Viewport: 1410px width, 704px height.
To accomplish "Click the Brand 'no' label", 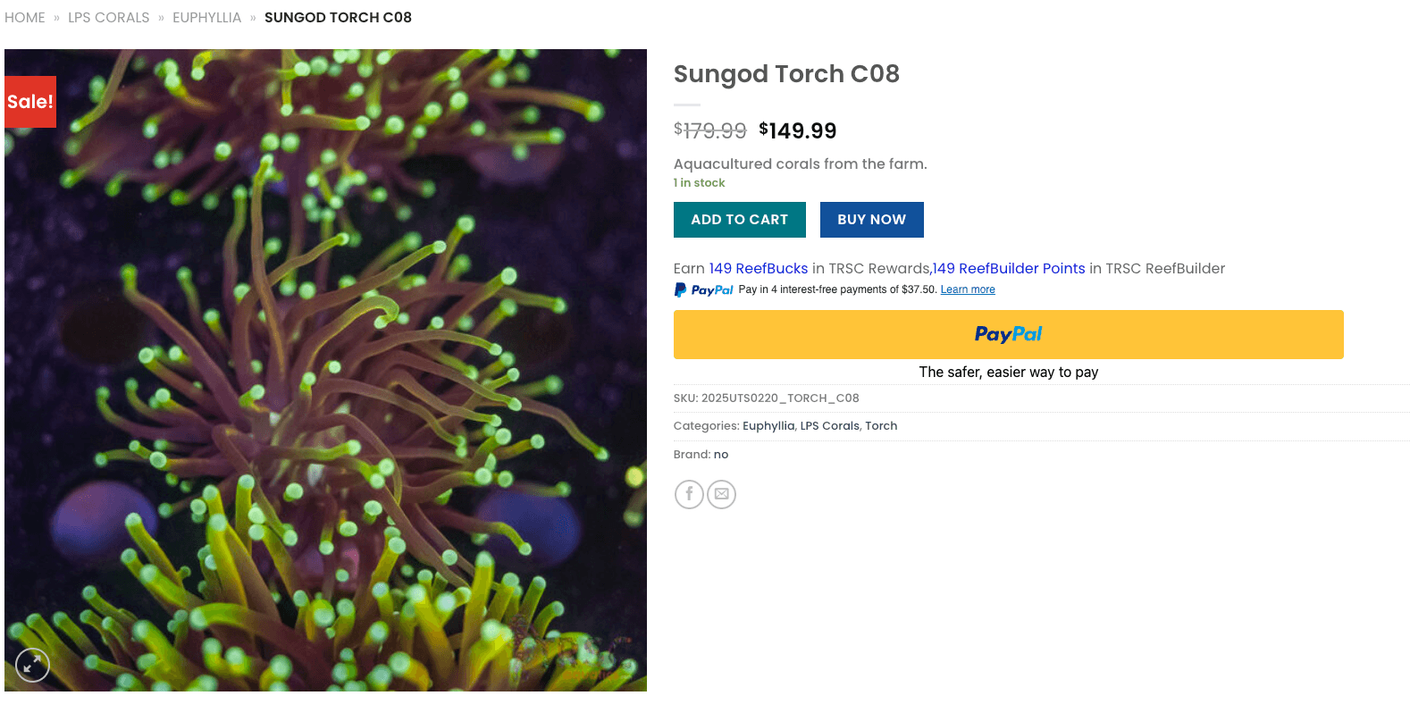I will tap(722, 454).
